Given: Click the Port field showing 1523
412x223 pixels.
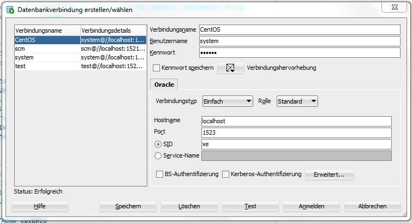Looking at the screenshot, I should (296, 132).
